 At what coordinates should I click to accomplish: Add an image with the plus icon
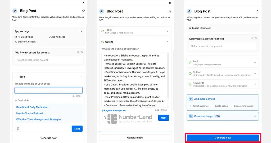(x=255, y=116)
